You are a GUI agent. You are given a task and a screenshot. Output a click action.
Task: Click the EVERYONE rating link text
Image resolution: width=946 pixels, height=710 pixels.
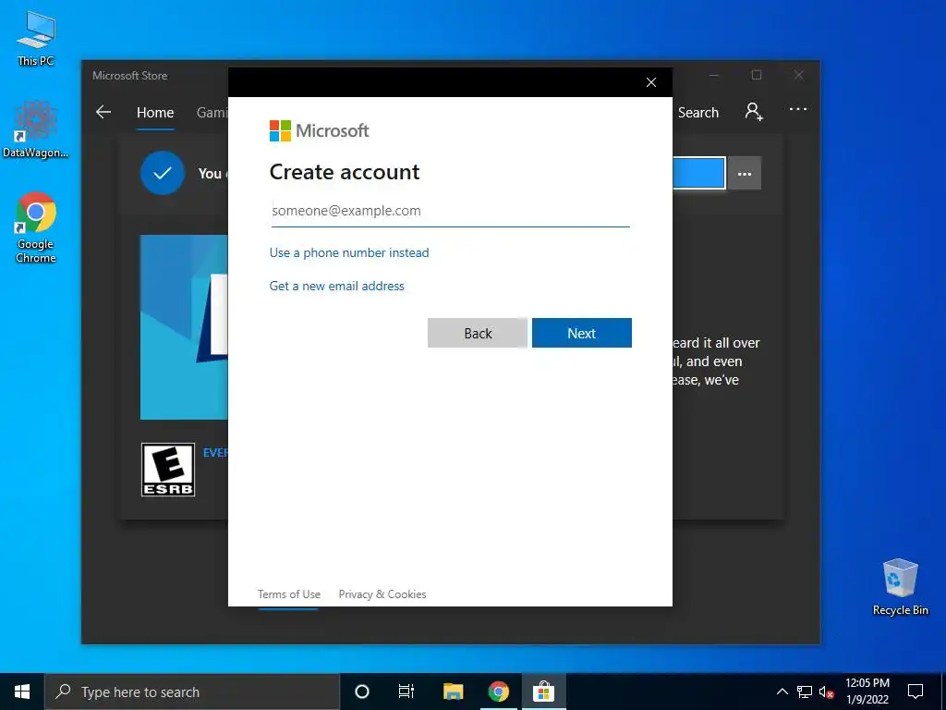coord(215,453)
